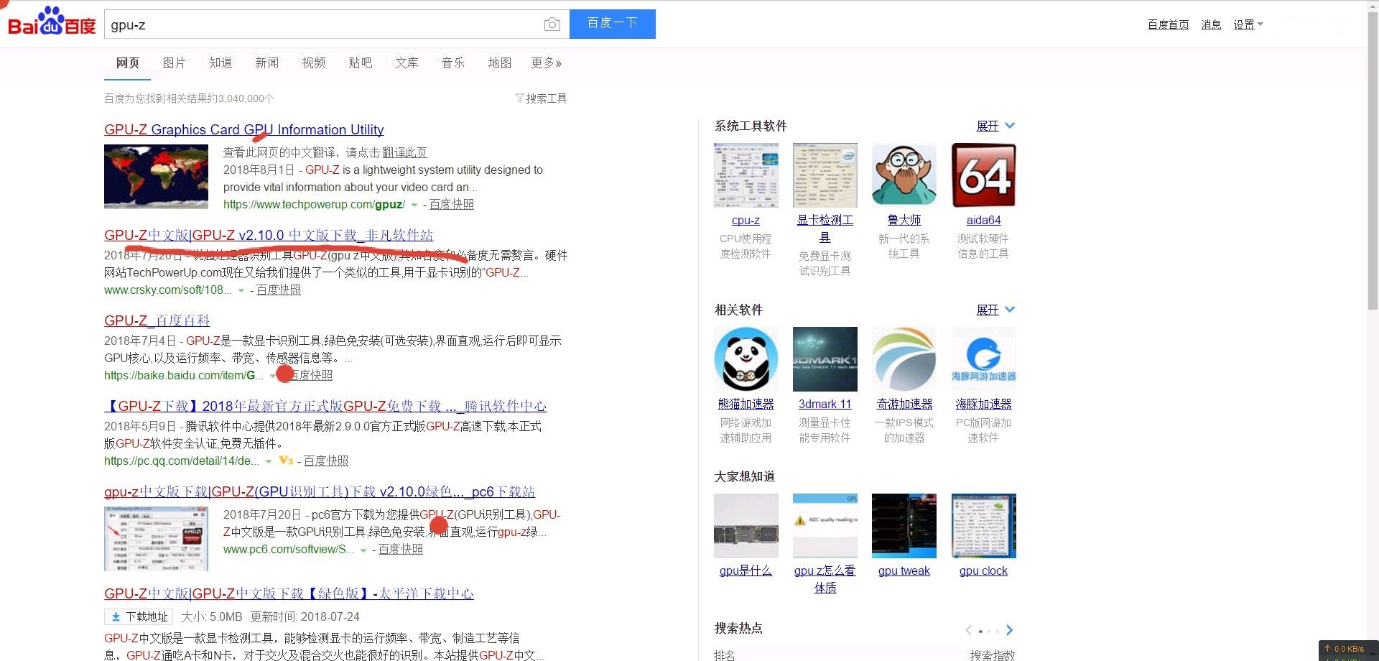This screenshot has width=1379, height=661.
Task: Click the 熊猫加速器 panda icon
Action: click(x=745, y=359)
